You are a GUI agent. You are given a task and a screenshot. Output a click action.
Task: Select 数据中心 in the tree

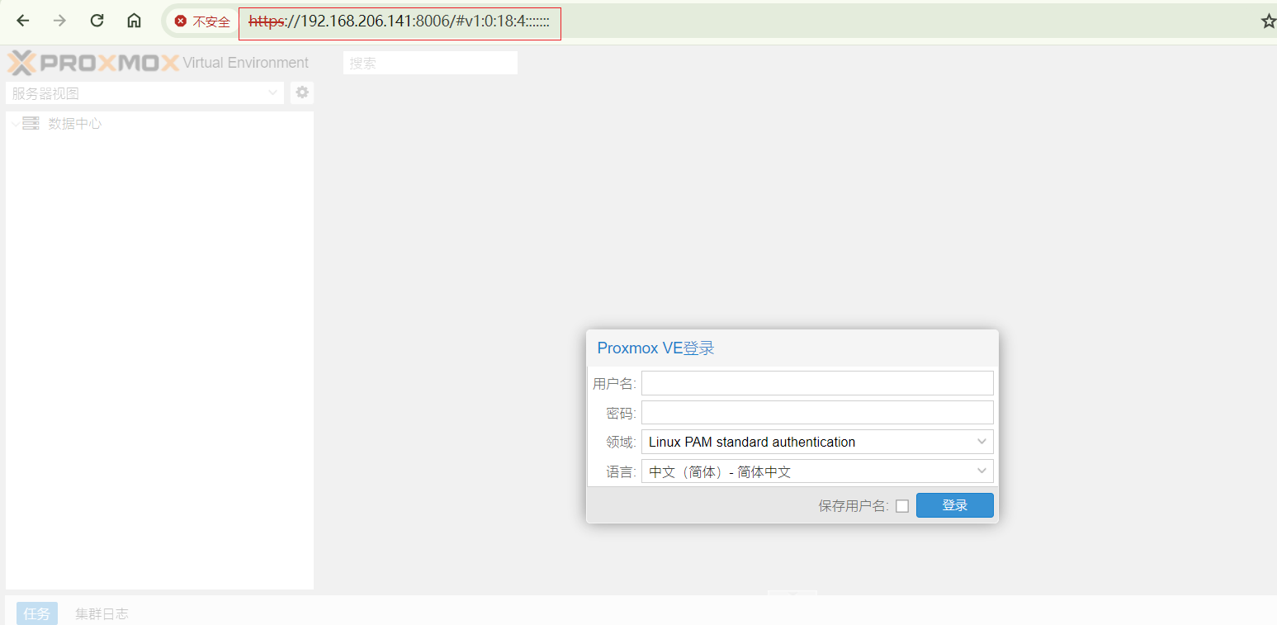coord(75,124)
